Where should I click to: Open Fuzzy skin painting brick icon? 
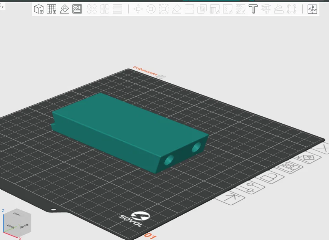coord(240,9)
